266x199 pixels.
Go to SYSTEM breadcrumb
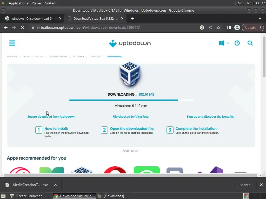(x=40, y=56)
